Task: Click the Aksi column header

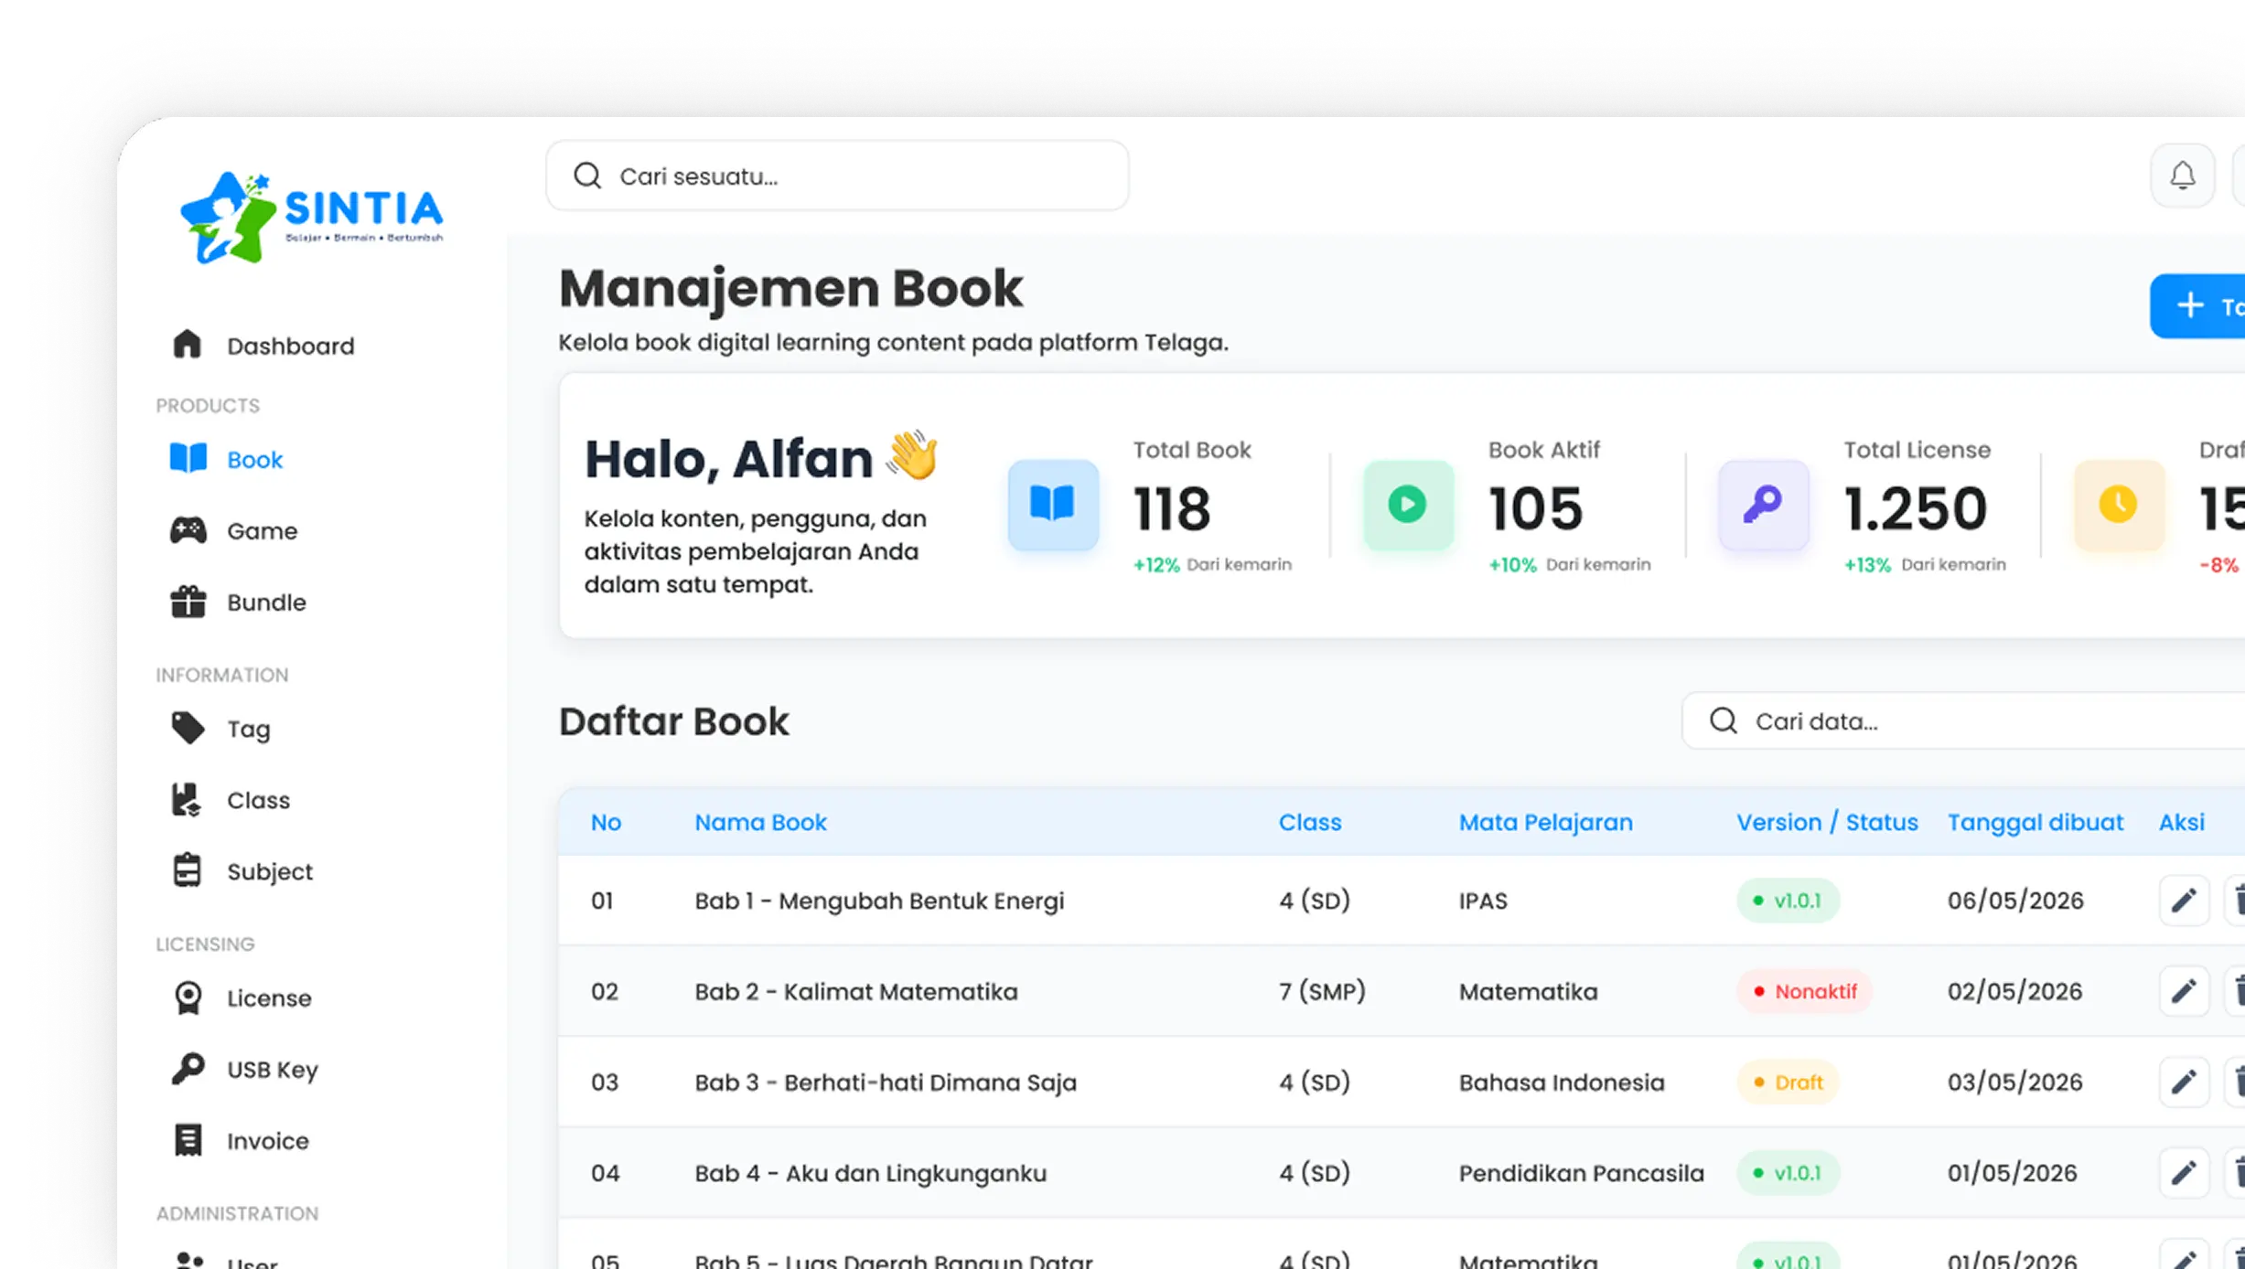Action: (2181, 822)
